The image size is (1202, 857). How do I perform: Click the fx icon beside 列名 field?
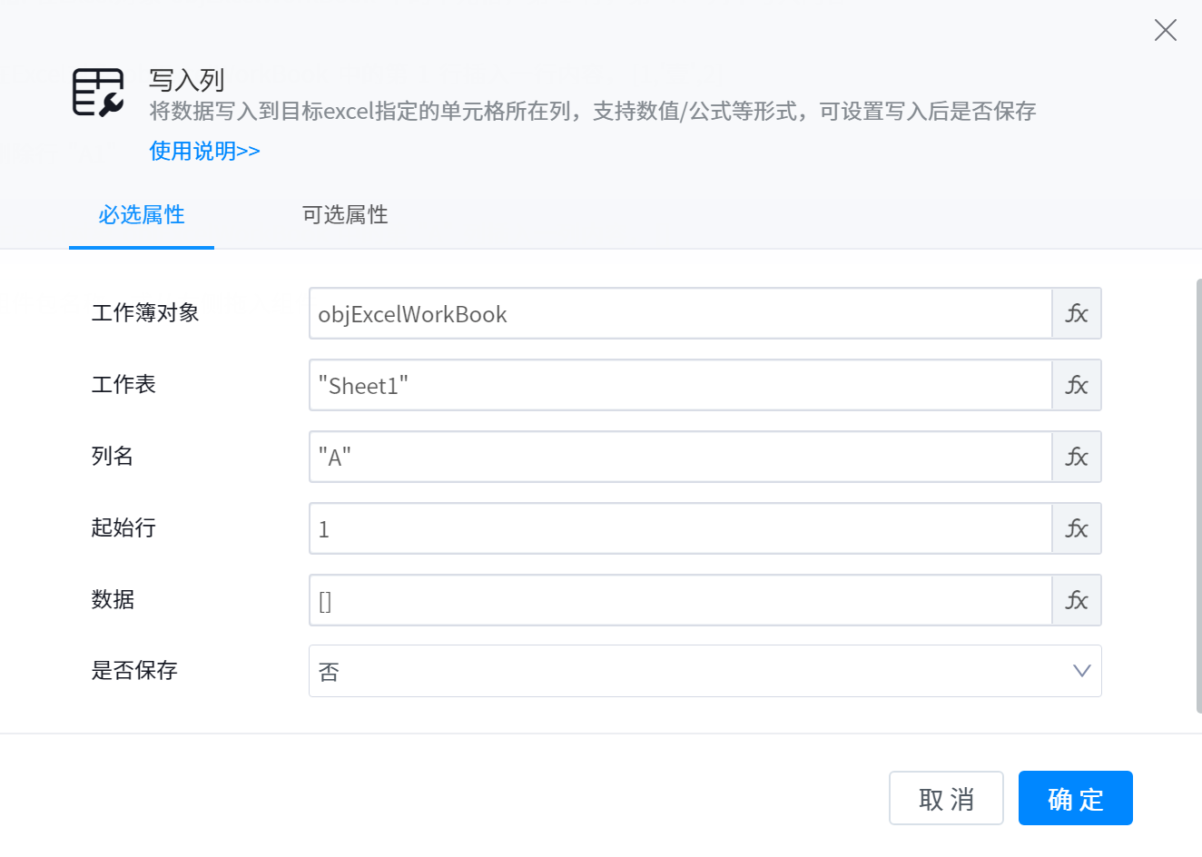1077,458
